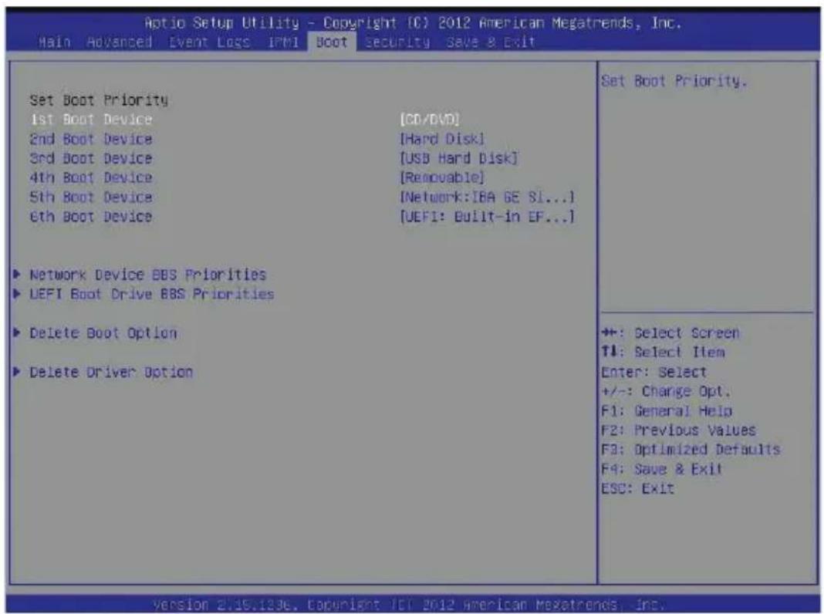824x614 pixels.
Task: Change the [Hard Disk] boot value
Action: coord(442,139)
